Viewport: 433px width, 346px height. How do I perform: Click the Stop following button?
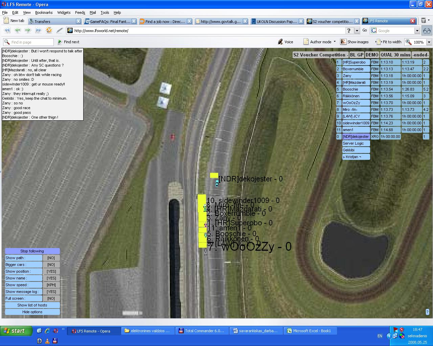32,251
